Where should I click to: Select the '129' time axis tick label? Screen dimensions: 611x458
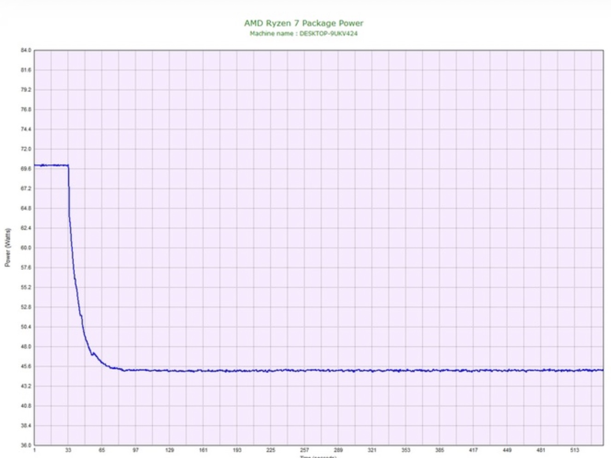pyautogui.click(x=170, y=450)
